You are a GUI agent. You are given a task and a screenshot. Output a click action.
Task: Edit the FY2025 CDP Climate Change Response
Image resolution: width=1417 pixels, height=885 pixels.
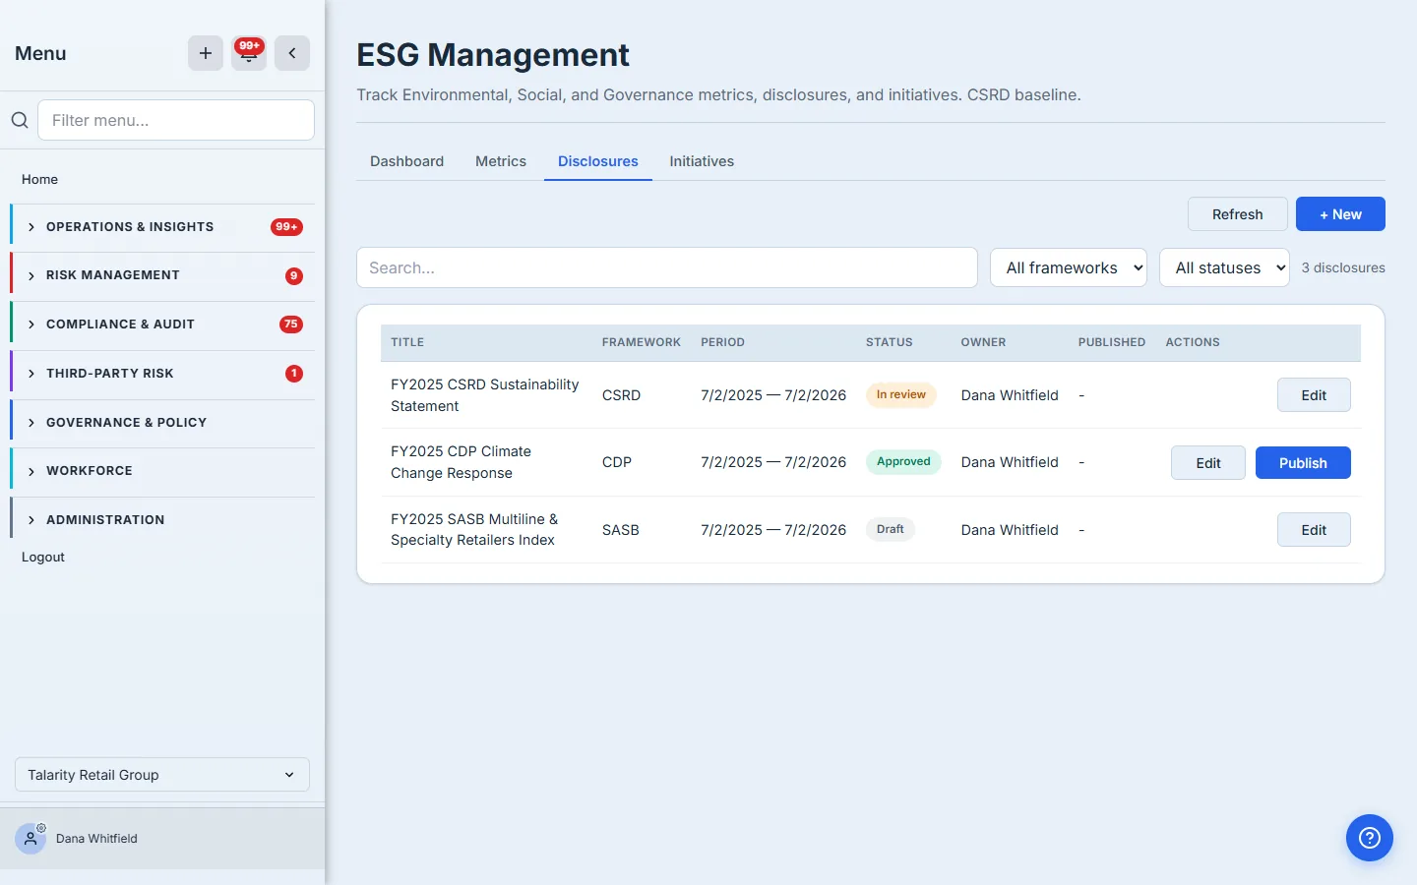coord(1208,463)
